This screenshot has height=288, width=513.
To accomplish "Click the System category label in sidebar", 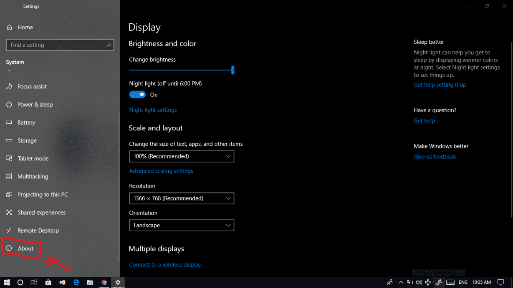I will tap(15, 62).
